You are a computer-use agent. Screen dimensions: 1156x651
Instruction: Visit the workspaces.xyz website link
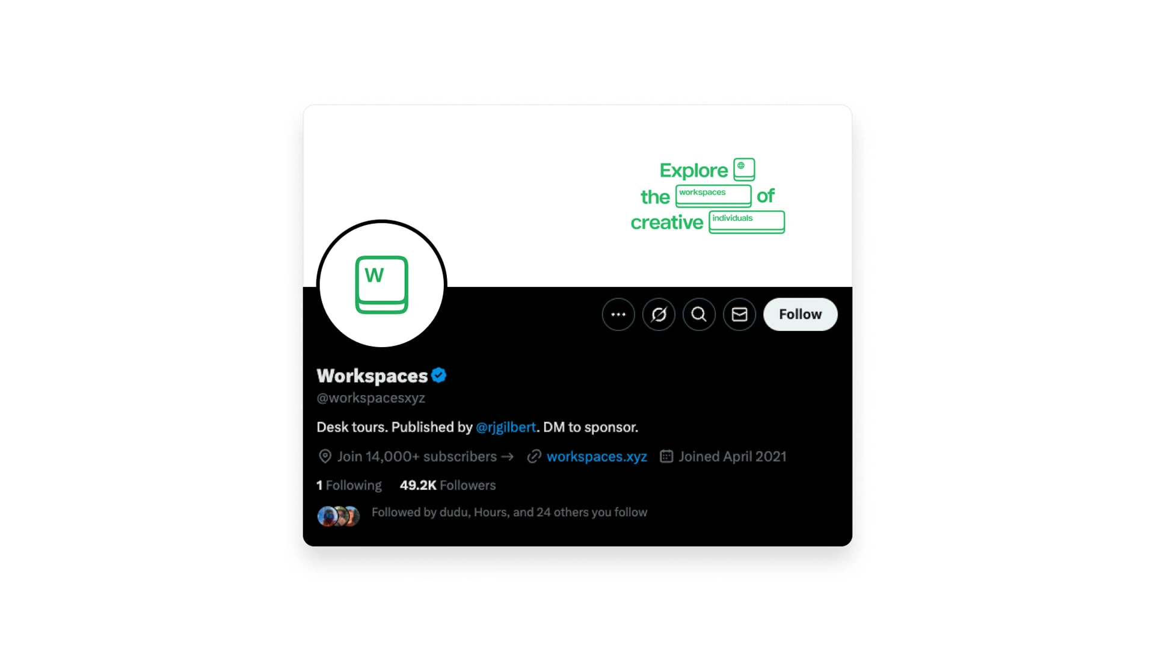(x=597, y=457)
